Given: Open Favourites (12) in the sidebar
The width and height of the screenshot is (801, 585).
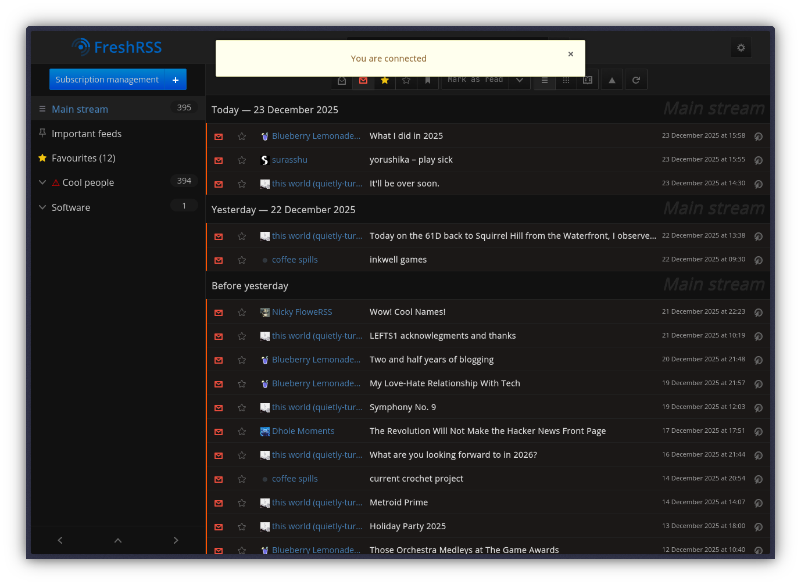Looking at the screenshot, I should (83, 158).
